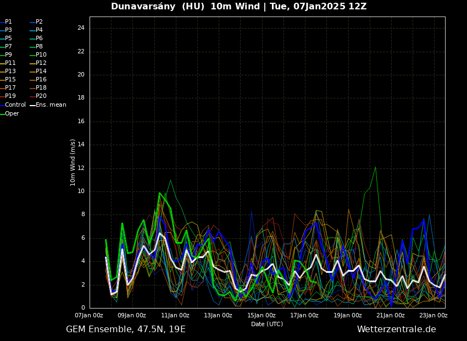
Task: Click the 24 value on y-axis
Action: point(81,28)
